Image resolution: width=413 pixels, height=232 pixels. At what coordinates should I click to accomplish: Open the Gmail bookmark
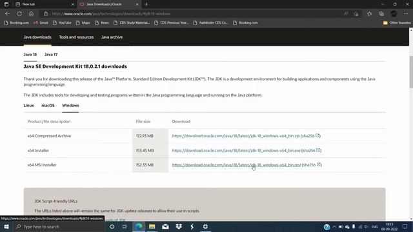pos(41,23)
